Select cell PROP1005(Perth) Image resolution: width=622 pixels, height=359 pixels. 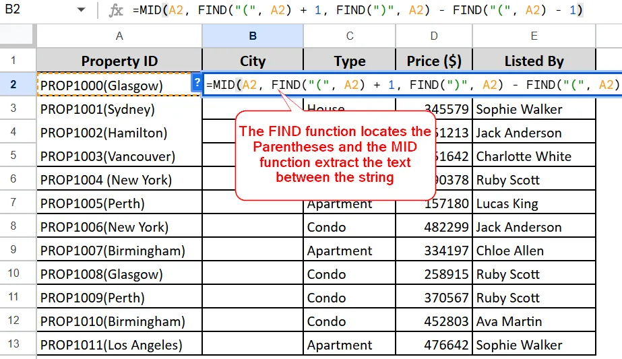click(119, 203)
